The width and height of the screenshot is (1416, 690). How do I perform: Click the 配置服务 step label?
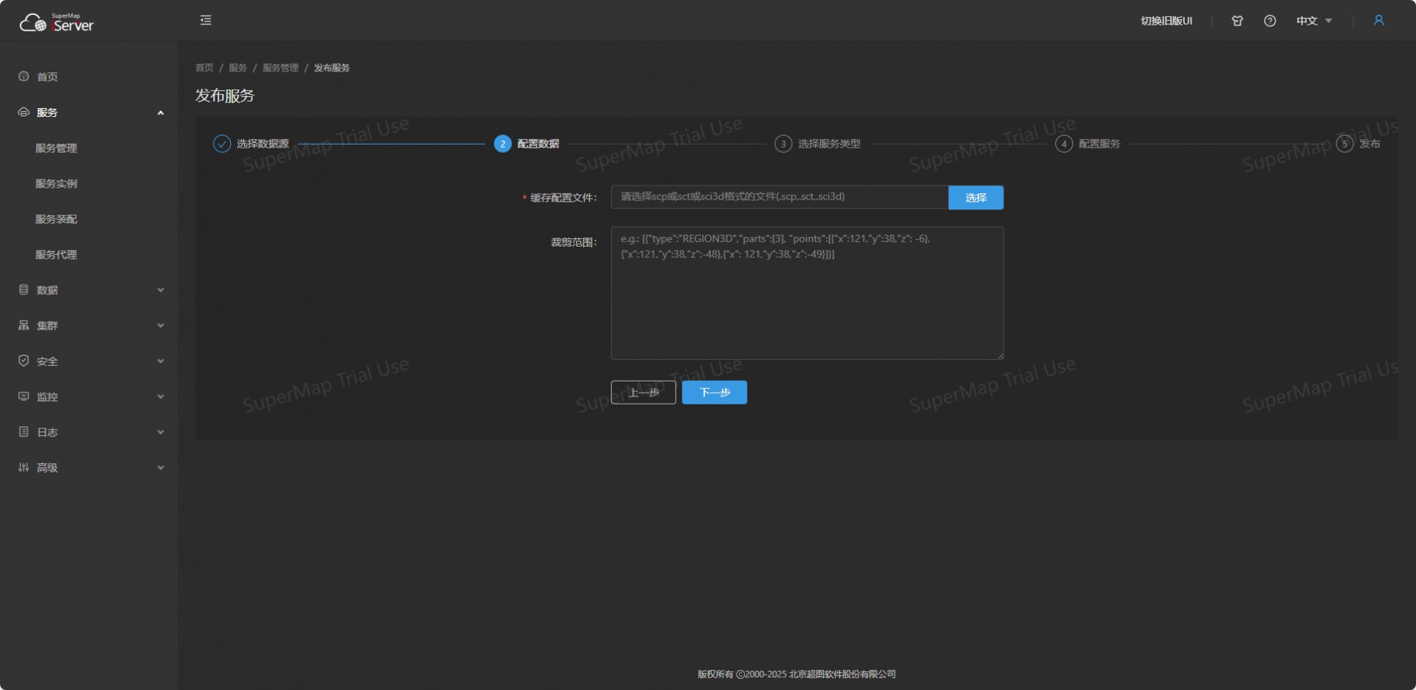[1099, 144]
